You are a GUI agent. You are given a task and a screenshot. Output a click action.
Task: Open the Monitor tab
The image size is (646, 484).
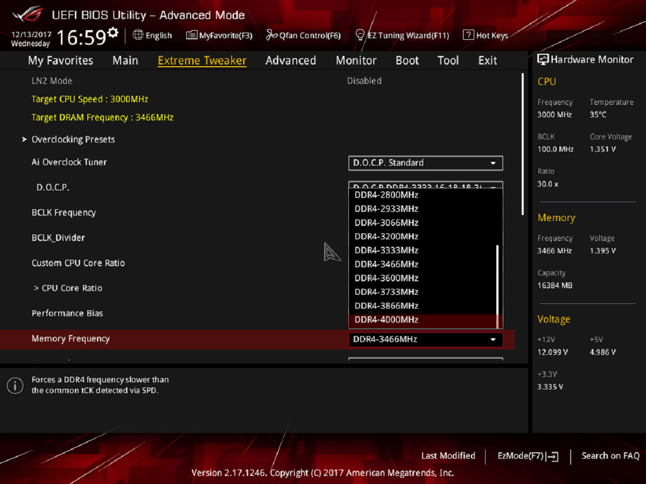(356, 60)
